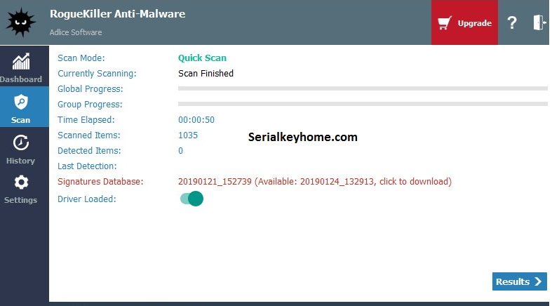
Task: Click the Results button
Action: point(519,281)
